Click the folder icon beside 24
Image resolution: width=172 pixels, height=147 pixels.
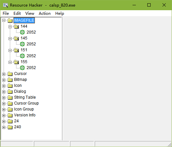(x=10, y=121)
